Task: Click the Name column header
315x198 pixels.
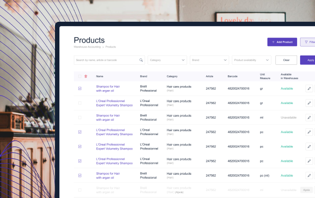Action: click(100, 76)
